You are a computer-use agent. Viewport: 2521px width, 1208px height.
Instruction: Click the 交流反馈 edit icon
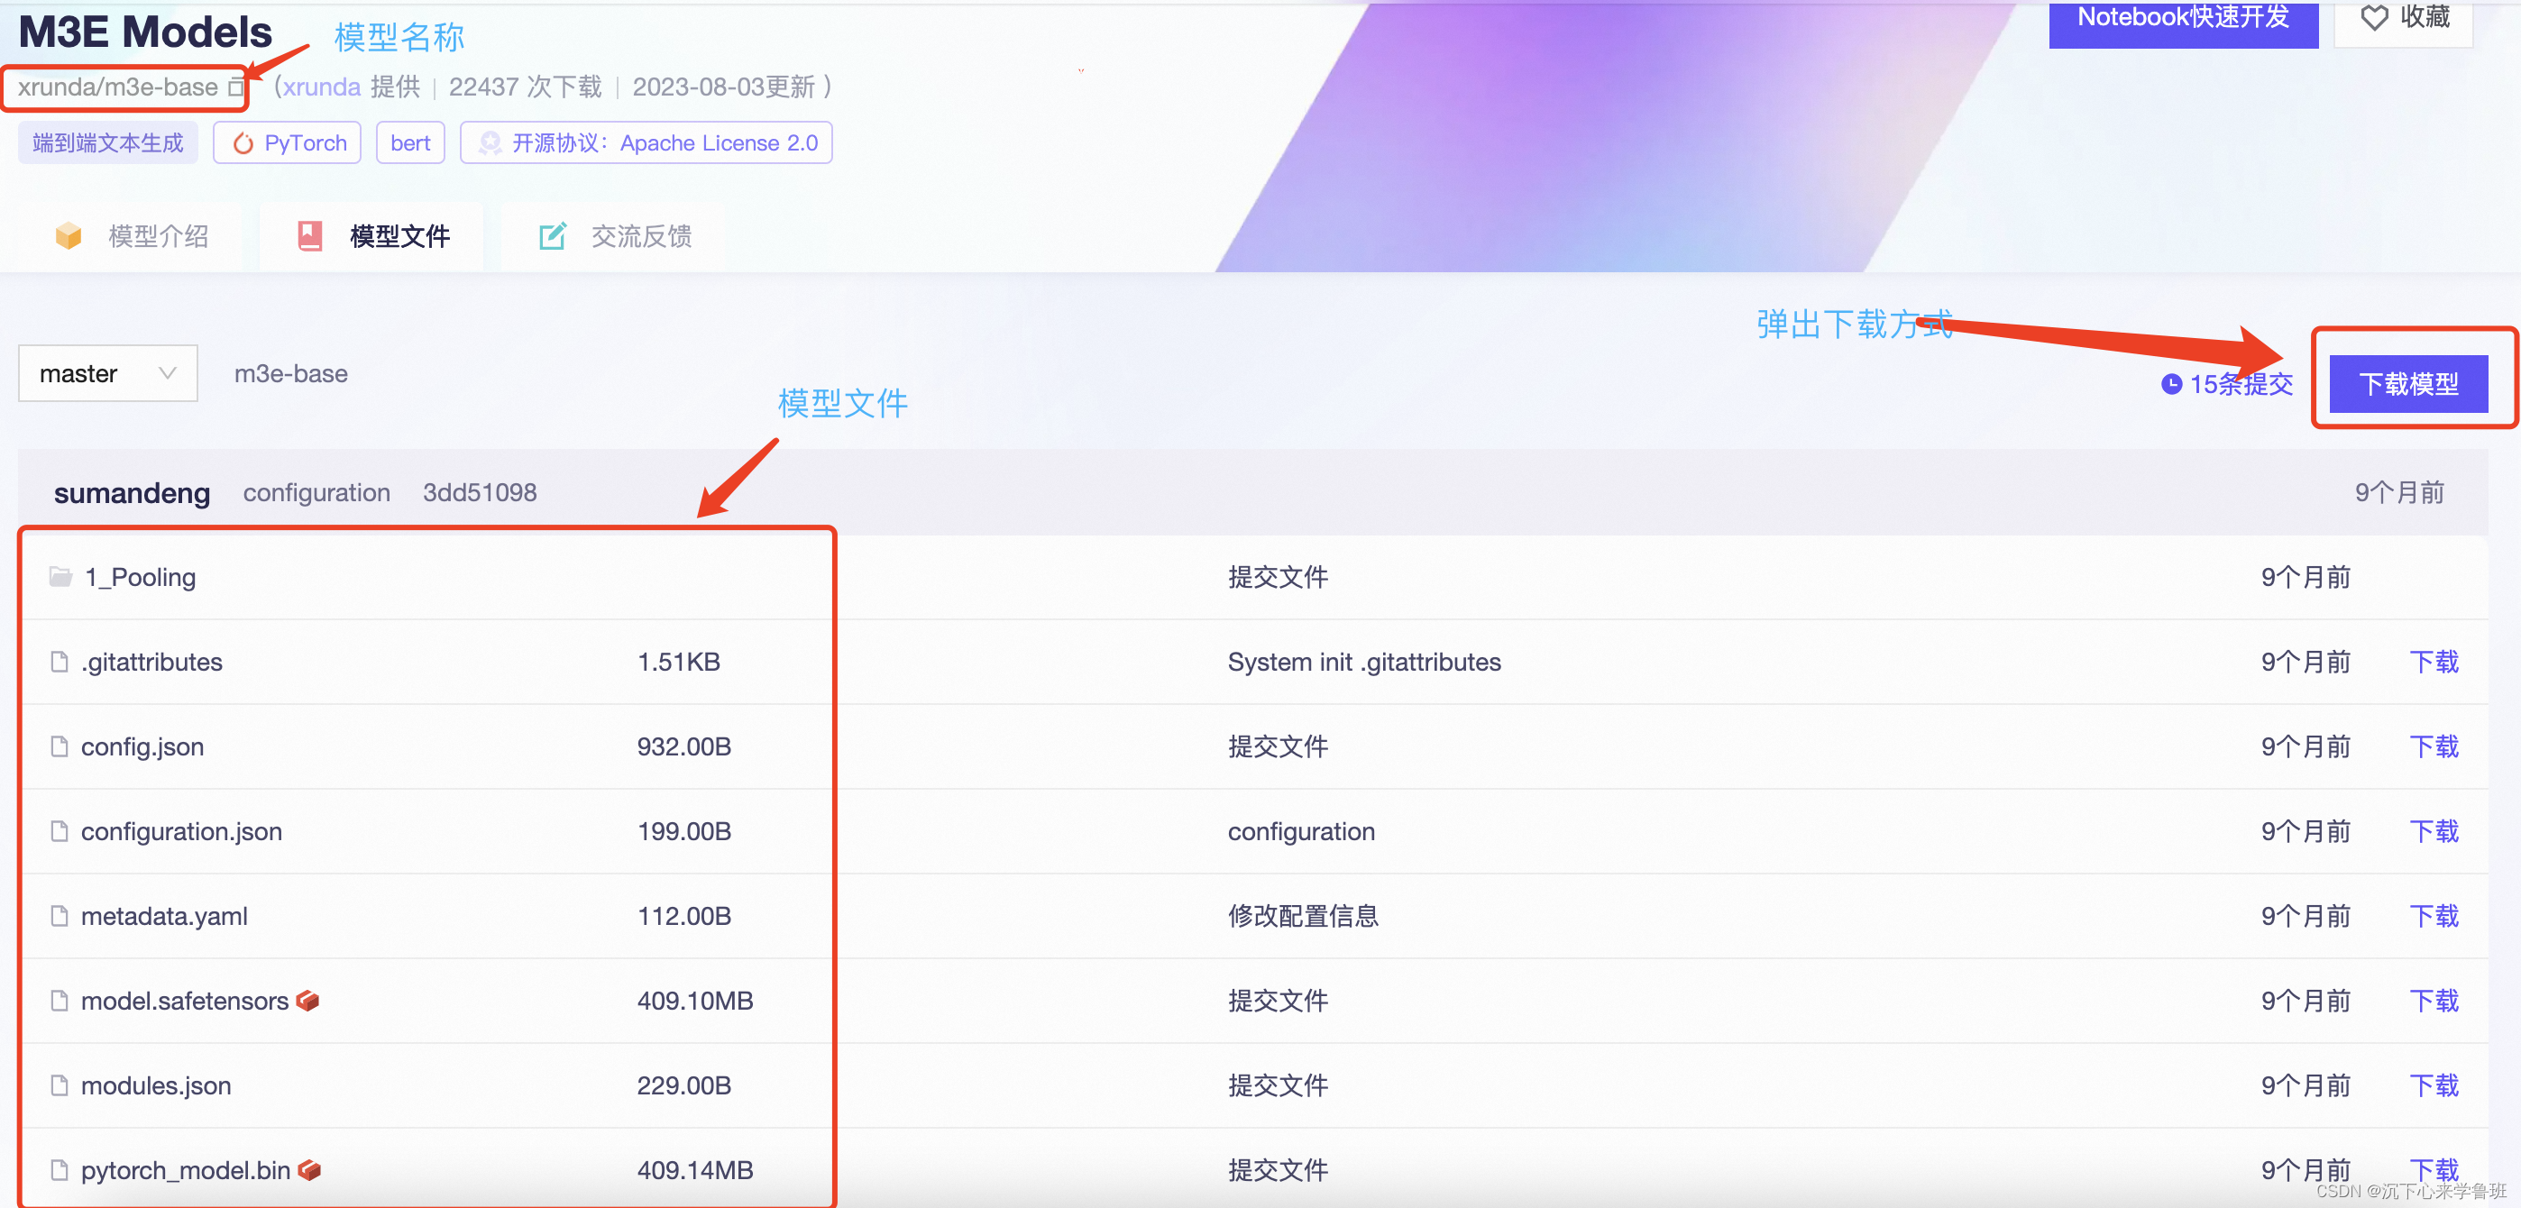point(553,235)
